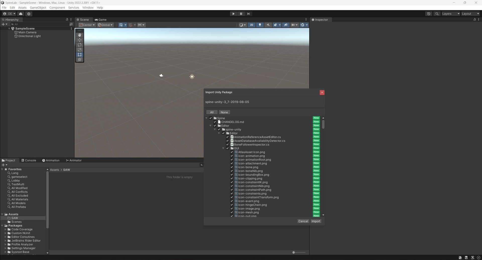The image size is (482, 260).
Task: Collapse the Spine folder in import dialog
Action: pos(206,118)
